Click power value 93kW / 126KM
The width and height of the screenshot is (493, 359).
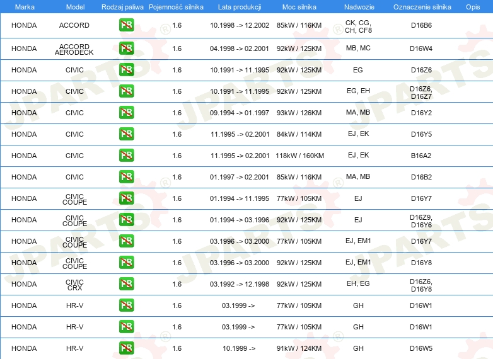(x=299, y=113)
